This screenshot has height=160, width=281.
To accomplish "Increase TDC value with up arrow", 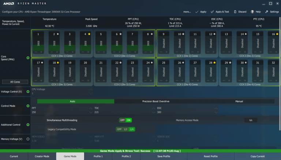I will click(x=153, y=108).
